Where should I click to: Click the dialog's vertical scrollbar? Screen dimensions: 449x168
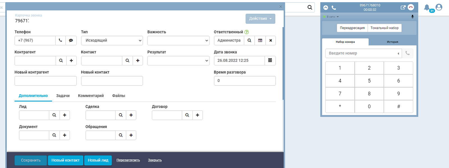tap(283, 63)
